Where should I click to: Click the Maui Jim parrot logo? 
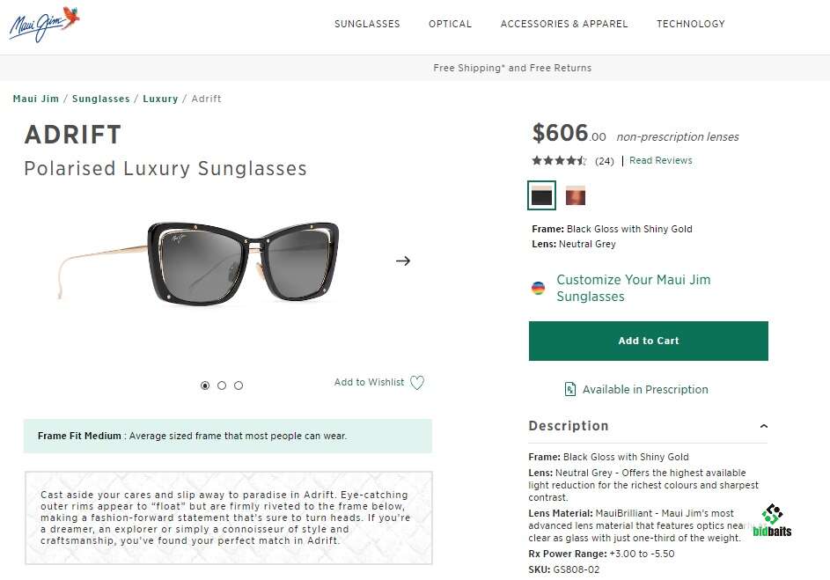45,24
